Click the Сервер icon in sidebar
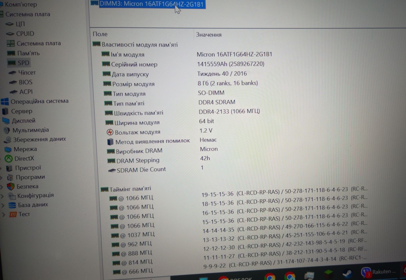This screenshot has height=280, width=406. pyautogui.click(x=5, y=111)
